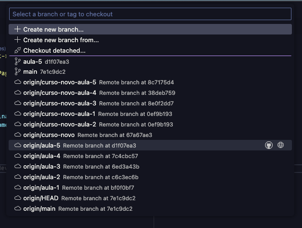Select remote branch origin/curso-novo-aula-3

(150, 103)
